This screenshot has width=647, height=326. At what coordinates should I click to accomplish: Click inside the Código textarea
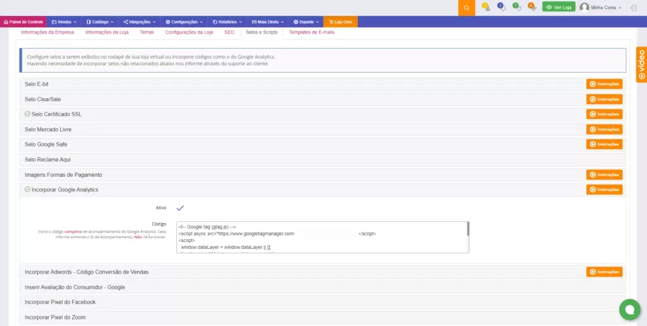322,238
